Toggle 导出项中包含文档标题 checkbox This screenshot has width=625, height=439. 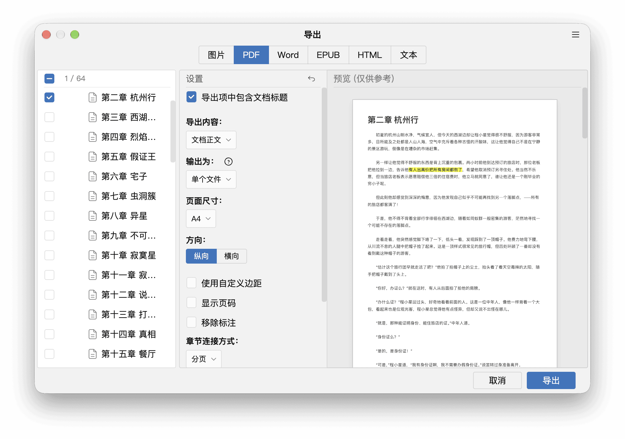191,97
